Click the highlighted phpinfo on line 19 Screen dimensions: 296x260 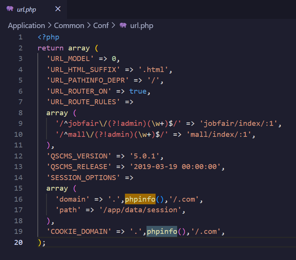tap(162, 232)
